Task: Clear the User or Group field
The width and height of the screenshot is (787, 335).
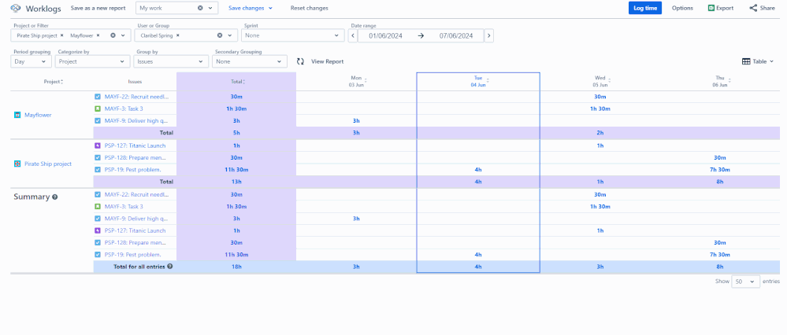Action: (219, 35)
